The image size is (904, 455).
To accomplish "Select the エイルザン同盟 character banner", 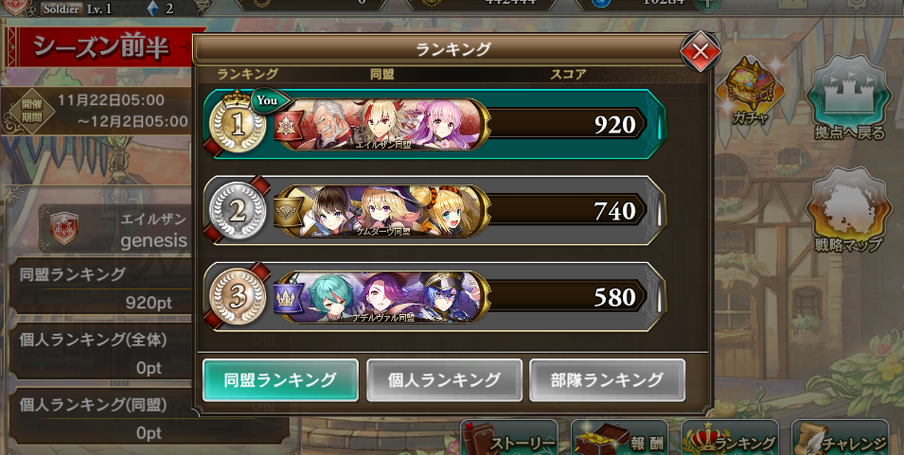I will pos(383,125).
